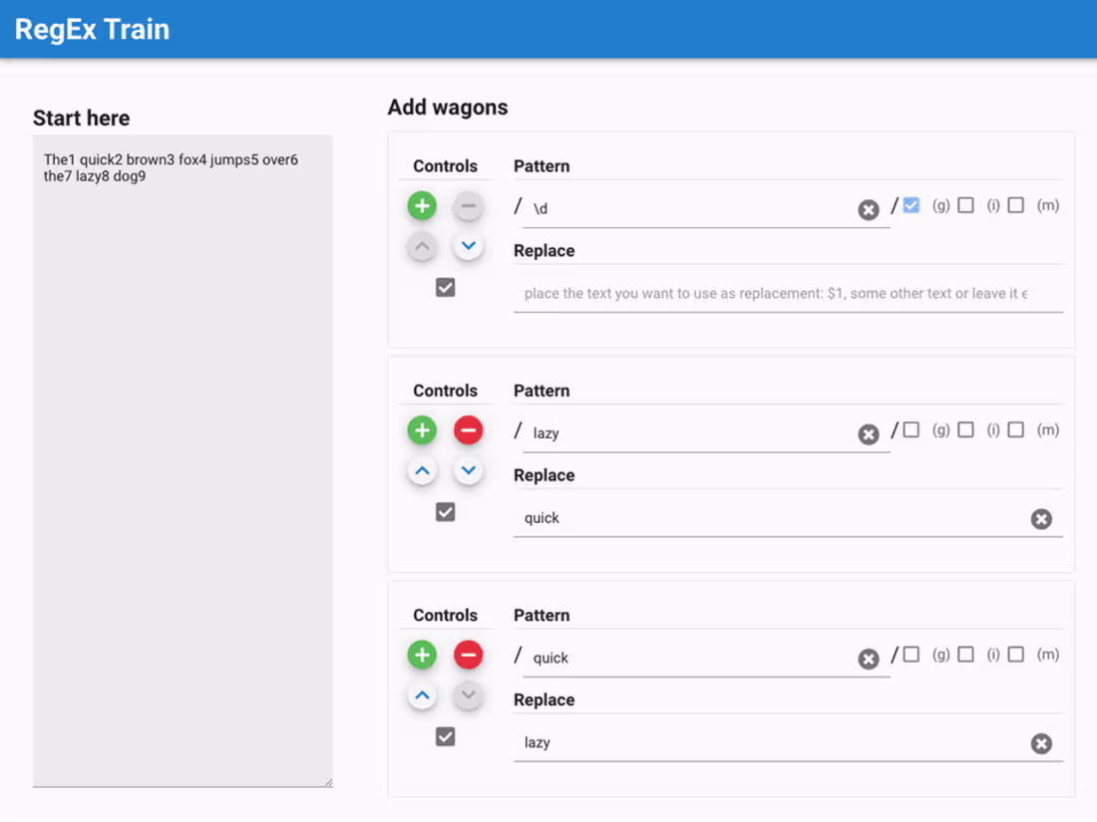The image size is (1097, 822).
Task: Add a new wagon using the green plus button
Action: 422,205
